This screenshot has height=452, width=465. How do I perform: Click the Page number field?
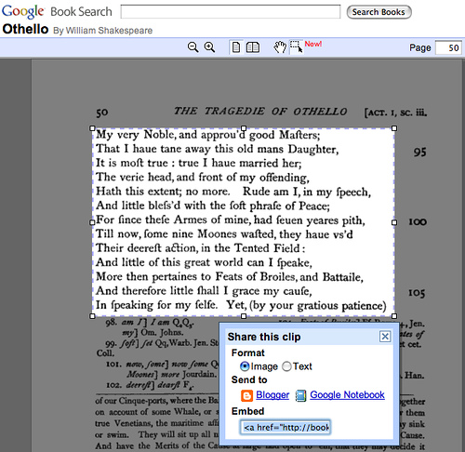pyautogui.click(x=448, y=47)
